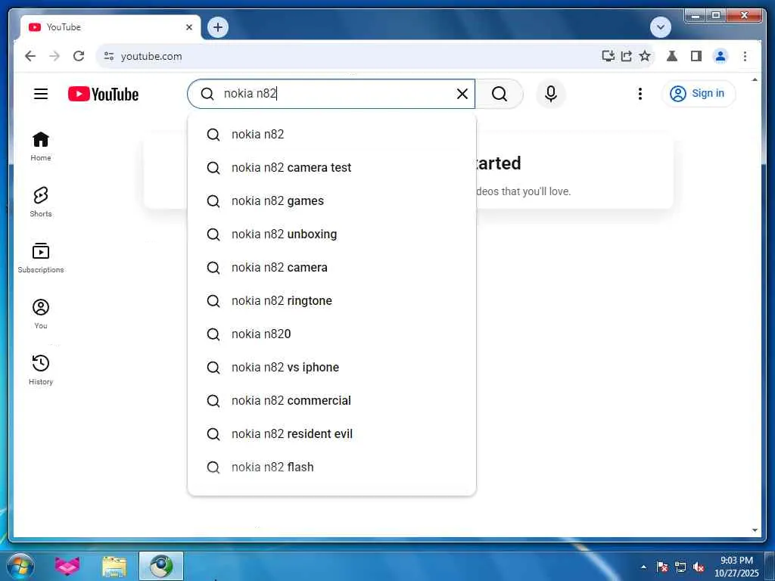Viewport: 775px width, 581px height.
Task: Select the YouTube browser tab
Action: [110, 27]
